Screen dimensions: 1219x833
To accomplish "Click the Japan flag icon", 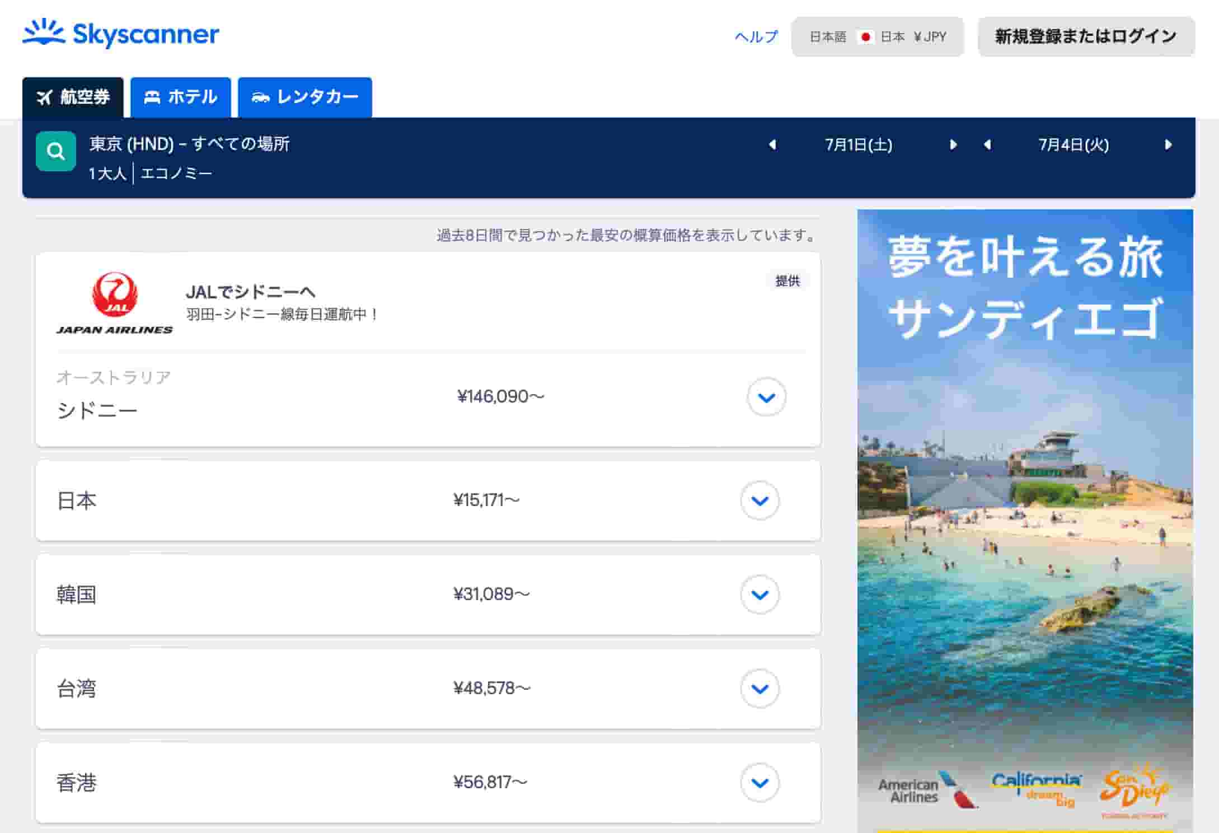I will 866,37.
